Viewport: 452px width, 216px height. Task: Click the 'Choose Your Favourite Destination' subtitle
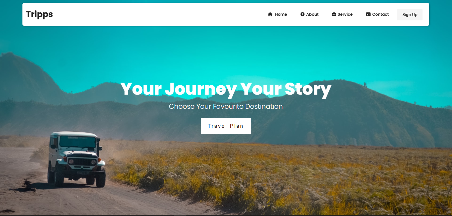pos(226,107)
